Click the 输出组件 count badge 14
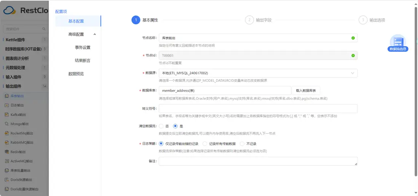418x196 pixels. (x=45, y=86)
